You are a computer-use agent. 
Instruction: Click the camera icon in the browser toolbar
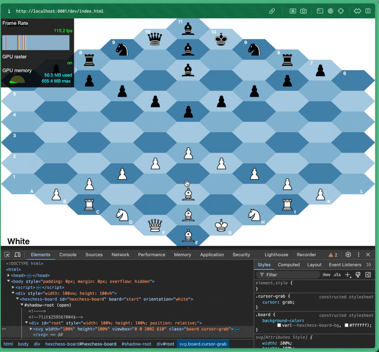(303, 11)
